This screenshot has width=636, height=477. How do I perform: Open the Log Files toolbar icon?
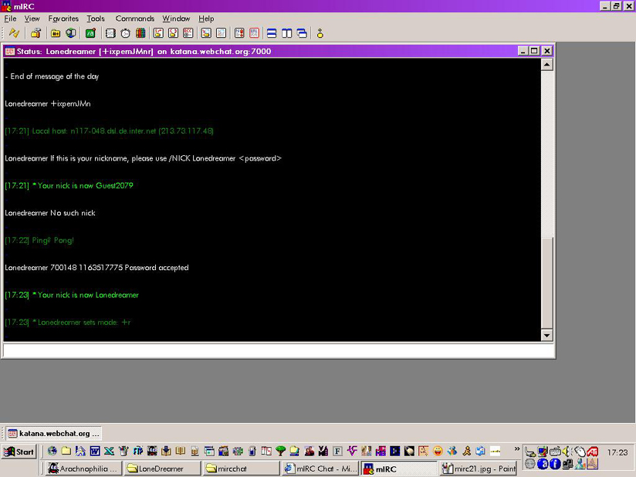pos(221,33)
